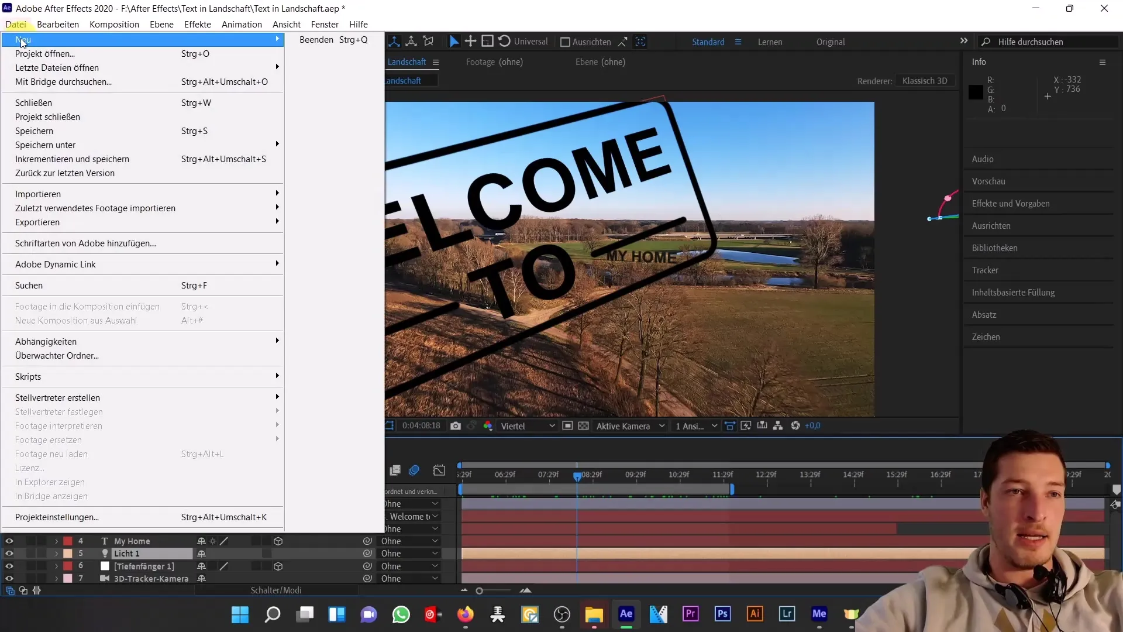Click Projekteinstellungen button in Datei menu
Image resolution: width=1123 pixels, height=632 pixels.
[57, 517]
